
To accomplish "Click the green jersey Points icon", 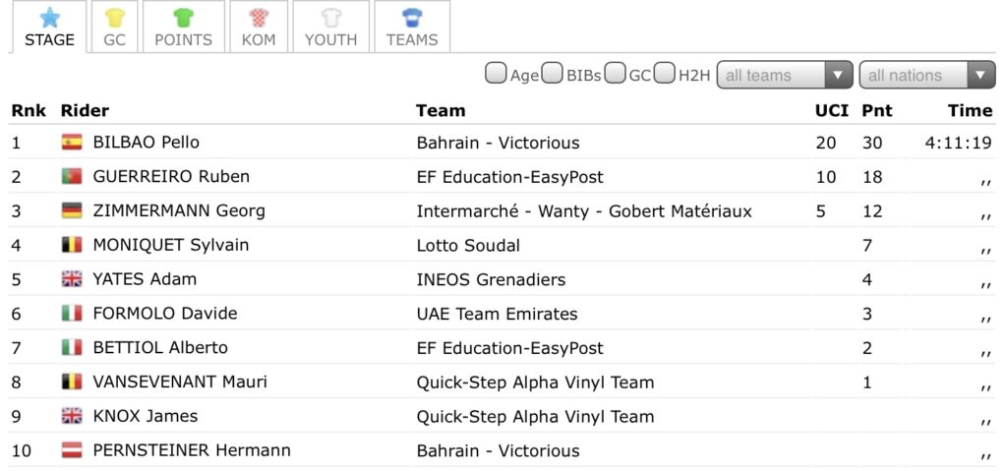I will pos(183,18).
